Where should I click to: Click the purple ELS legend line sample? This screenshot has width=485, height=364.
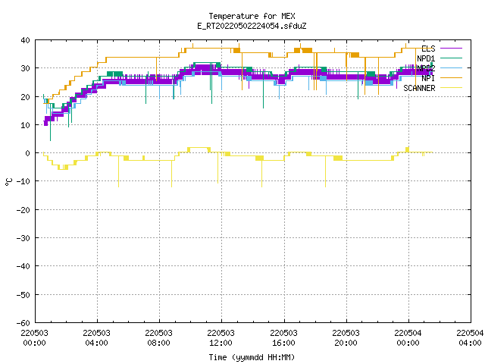pyautogui.click(x=451, y=49)
